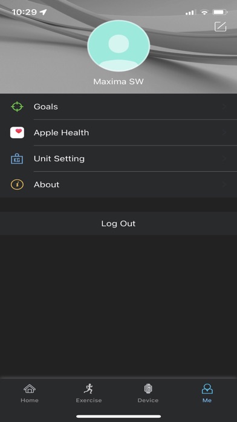Viewport: 237px width, 422px height.
Task: Click the Apple Health heart icon
Action: tap(17, 132)
